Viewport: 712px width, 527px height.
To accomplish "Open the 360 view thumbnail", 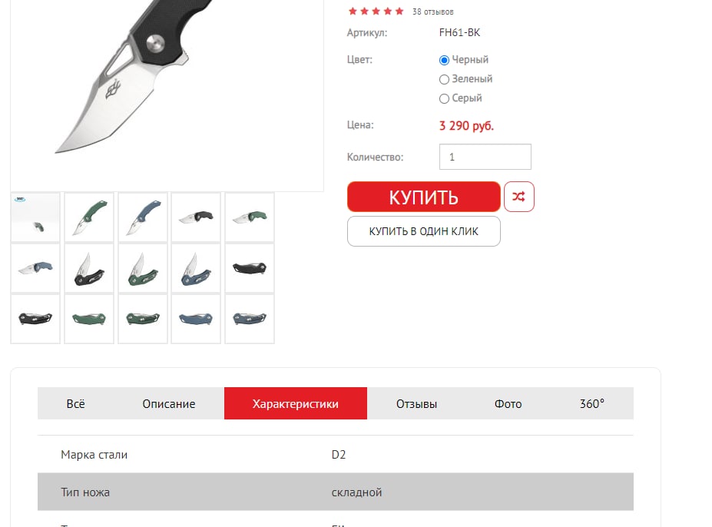I will click(x=35, y=217).
